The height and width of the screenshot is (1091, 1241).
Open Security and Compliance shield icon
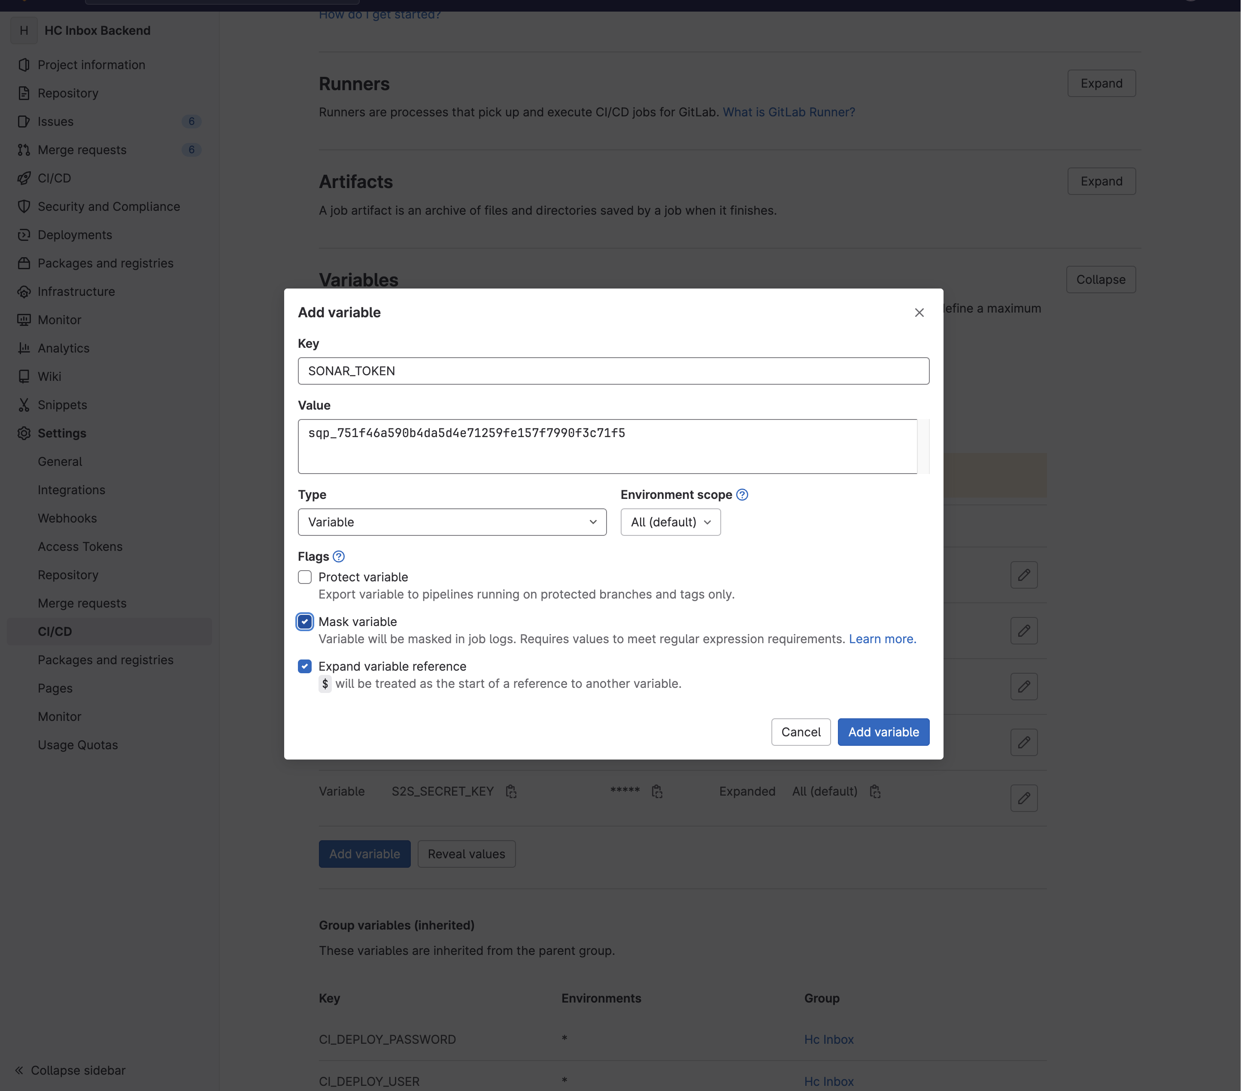click(x=24, y=207)
